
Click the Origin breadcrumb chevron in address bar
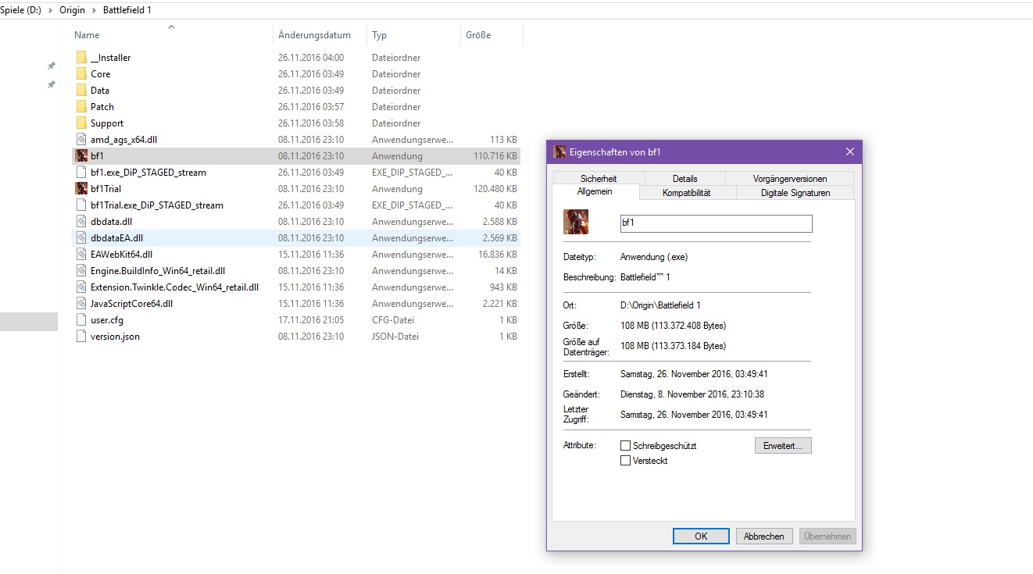(95, 10)
